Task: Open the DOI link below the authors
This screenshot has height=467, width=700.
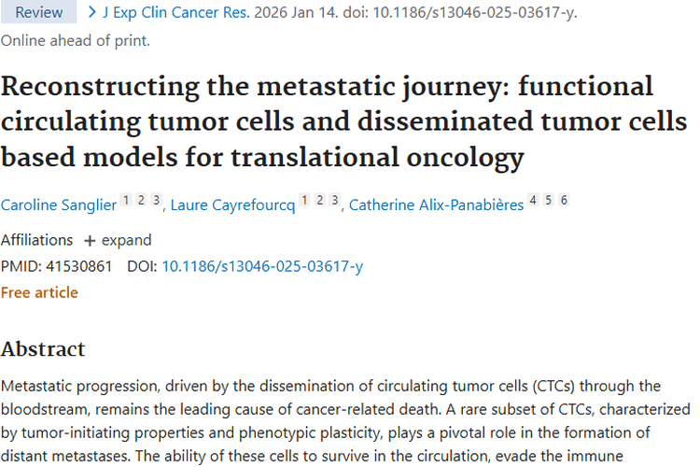Action: (262, 266)
